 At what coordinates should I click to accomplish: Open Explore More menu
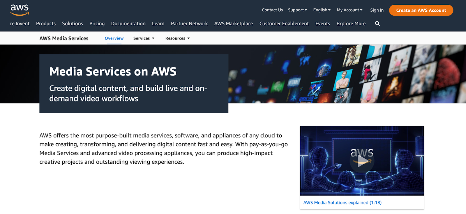pyautogui.click(x=351, y=24)
